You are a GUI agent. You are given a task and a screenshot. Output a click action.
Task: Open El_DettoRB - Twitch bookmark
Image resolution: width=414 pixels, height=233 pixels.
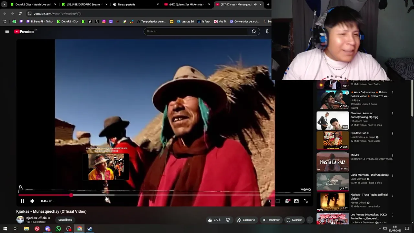40,22
